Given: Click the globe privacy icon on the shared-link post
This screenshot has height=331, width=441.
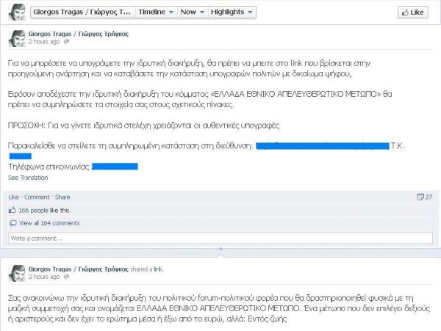Looking at the screenshot, I should (x=66, y=277).
